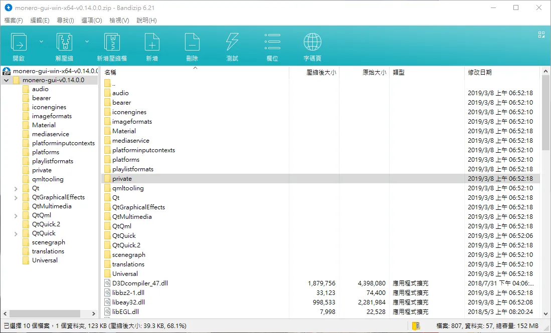Click the libbz2-1.dll file icon

click(x=107, y=292)
